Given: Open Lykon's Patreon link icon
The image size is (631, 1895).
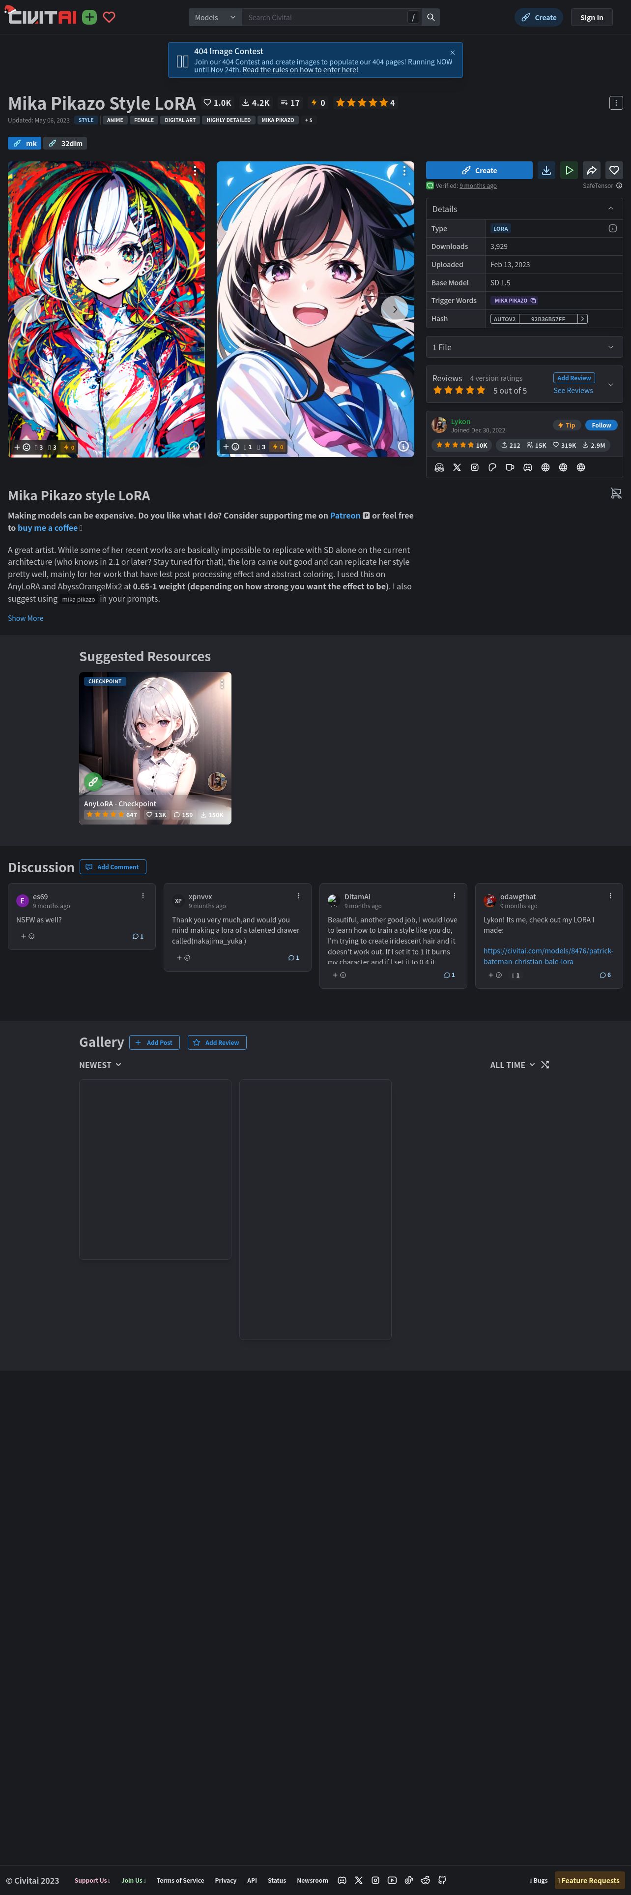Looking at the screenshot, I should tap(492, 467).
